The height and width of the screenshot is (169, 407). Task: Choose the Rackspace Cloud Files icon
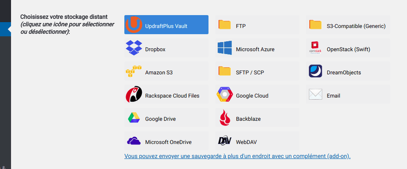[134, 95]
